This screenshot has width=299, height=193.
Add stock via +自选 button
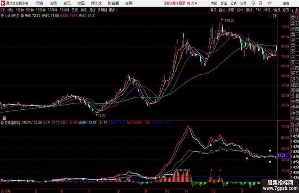click(276, 10)
